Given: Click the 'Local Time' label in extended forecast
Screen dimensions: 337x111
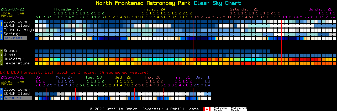Looking at the screenshot, I should (x=12, y=81).
